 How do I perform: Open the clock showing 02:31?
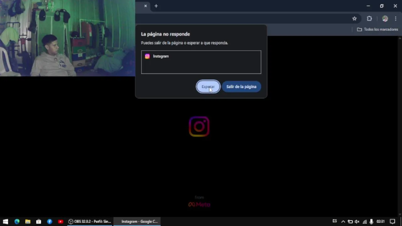[380, 221]
